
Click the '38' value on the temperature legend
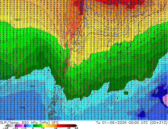tap(69, 128)
